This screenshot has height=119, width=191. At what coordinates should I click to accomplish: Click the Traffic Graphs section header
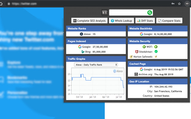pyautogui.click(x=96, y=59)
